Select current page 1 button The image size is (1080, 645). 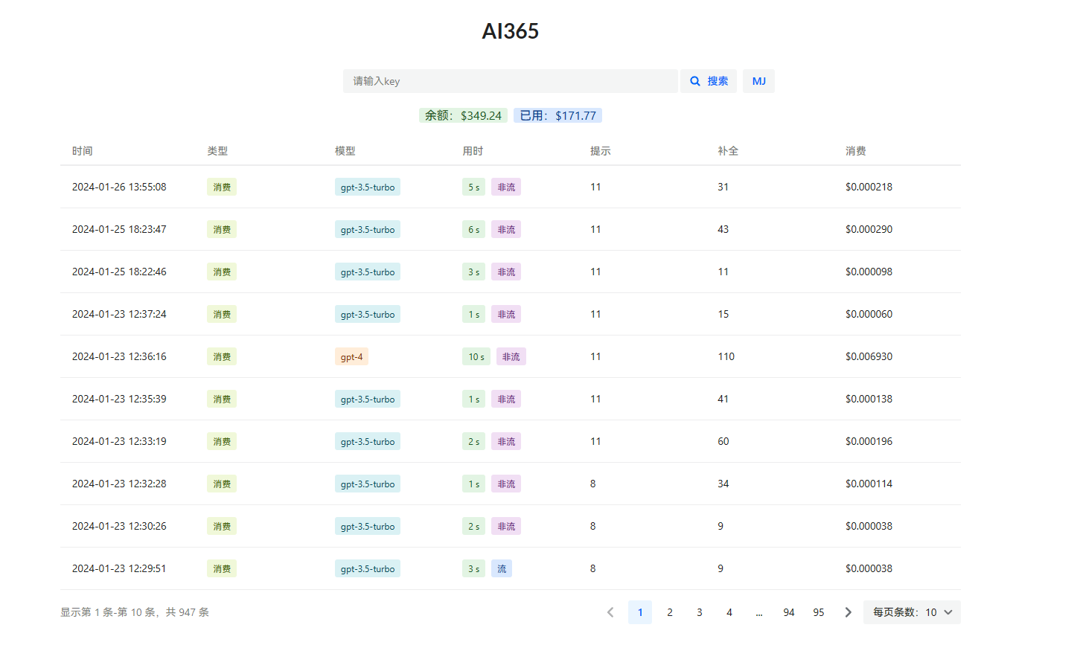[640, 612]
